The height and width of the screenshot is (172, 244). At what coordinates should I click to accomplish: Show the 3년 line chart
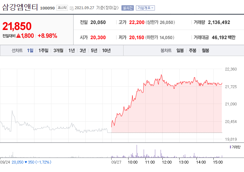point(83,50)
